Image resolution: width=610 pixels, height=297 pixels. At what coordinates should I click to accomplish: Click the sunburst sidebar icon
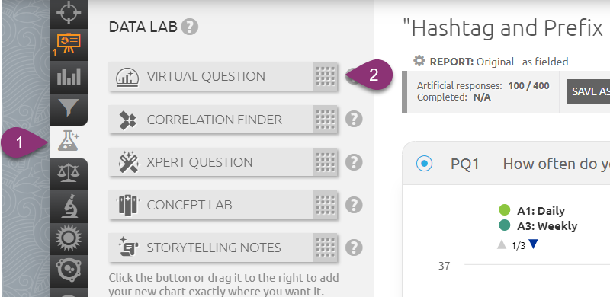(x=69, y=237)
